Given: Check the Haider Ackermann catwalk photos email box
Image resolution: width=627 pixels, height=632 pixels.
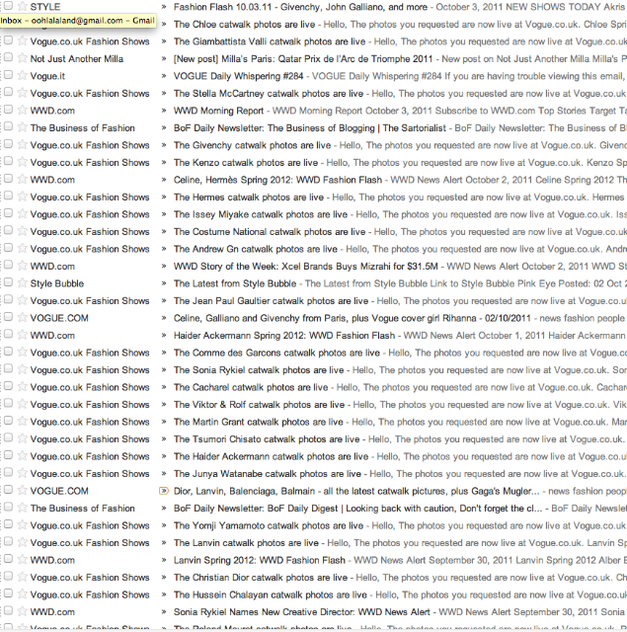Looking at the screenshot, I should pos(8,455).
